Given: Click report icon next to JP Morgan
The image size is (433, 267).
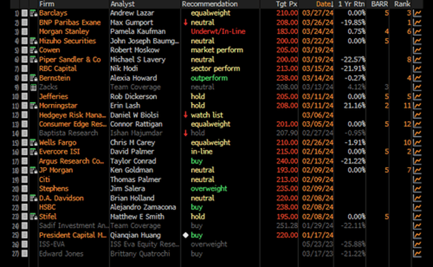Looking at the screenshot, I should 33,170.
